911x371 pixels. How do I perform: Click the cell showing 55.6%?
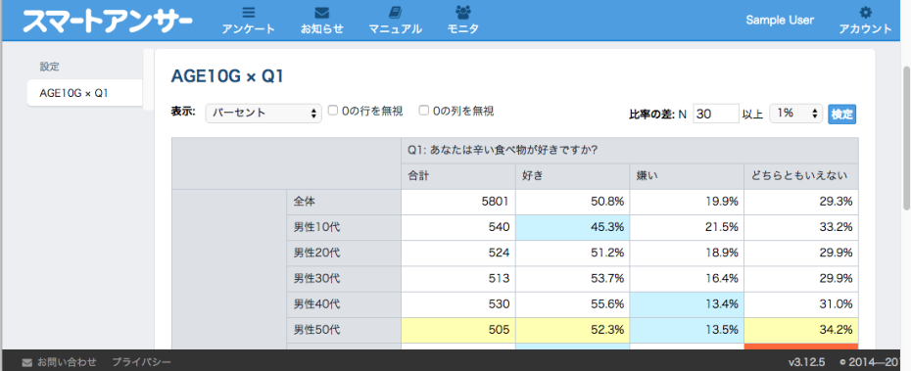[573, 303]
